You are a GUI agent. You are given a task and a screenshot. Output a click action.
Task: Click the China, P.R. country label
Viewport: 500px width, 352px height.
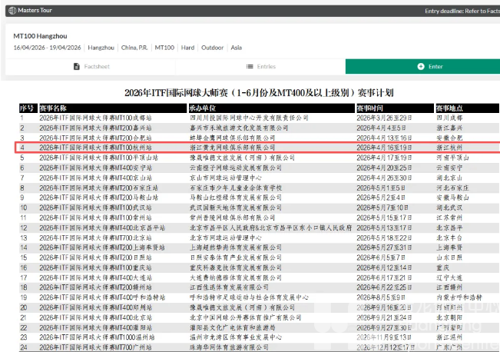point(134,48)
